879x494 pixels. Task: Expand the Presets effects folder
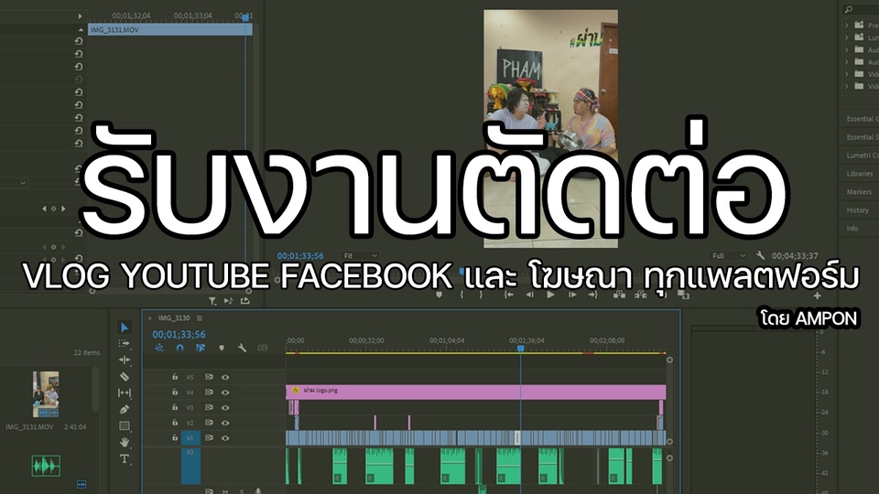847,26
